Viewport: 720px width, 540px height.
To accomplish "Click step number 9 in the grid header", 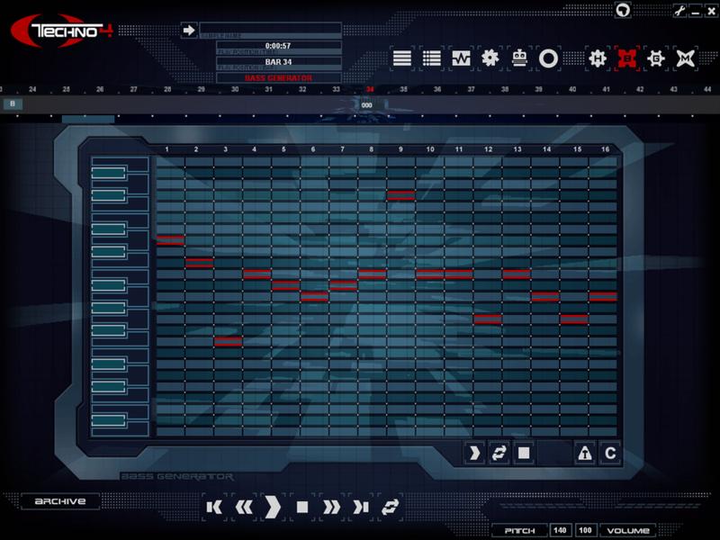I will pyautogui.click(x=400, y=149).
